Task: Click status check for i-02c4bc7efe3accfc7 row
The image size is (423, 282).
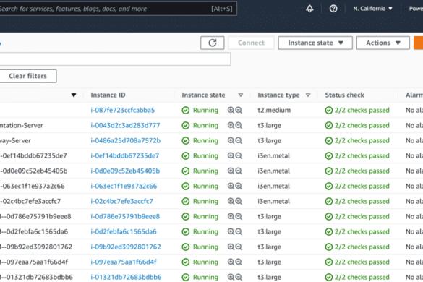Action: click(357, 201)
